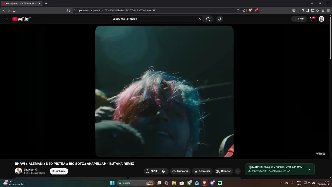
Task: Open YouTube notifications bell
Action: point(312,19)
